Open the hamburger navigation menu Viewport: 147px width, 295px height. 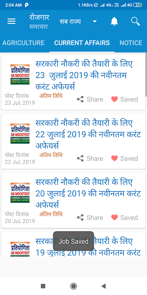click(x=11, y=21)
